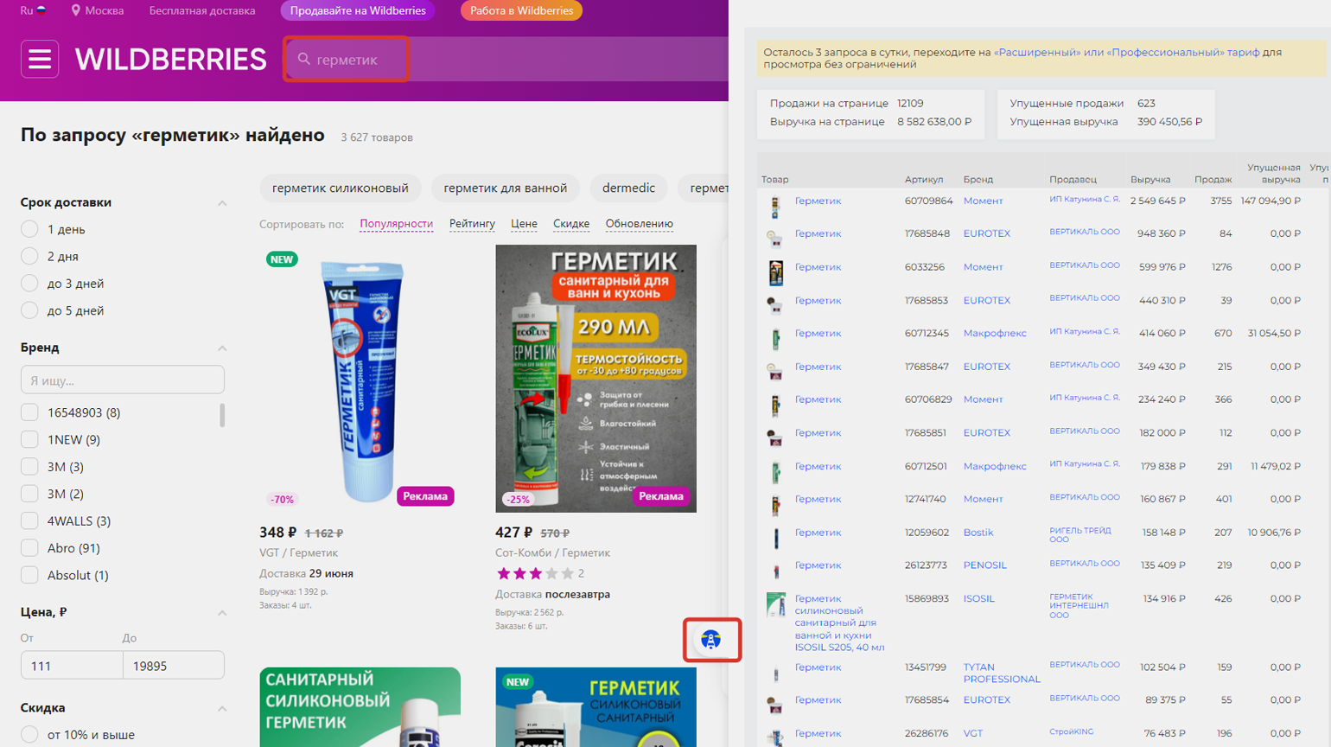Open Герметик силиконовый санитарный ISOSIL product link
Screen dimensions: 1331x747
coord(838,622)
